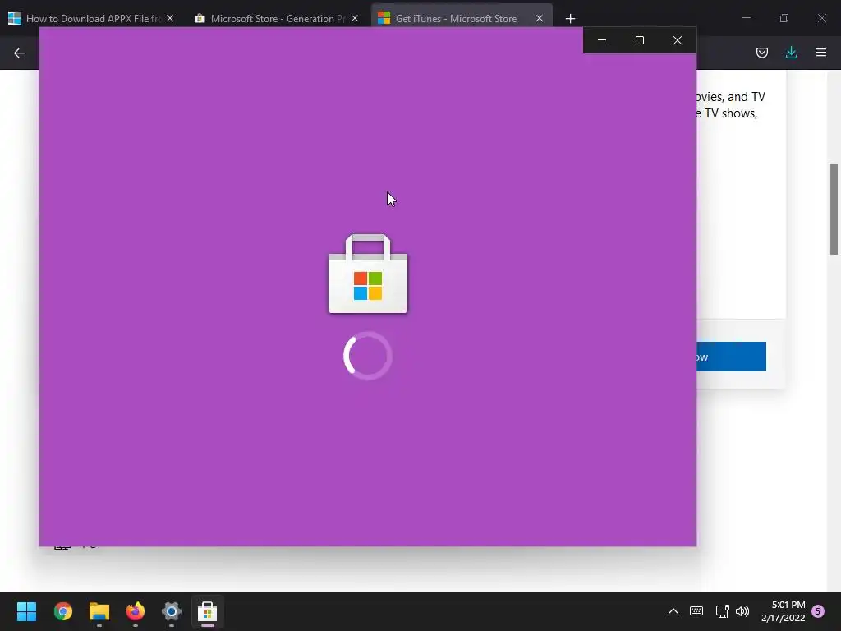Click the browser page vertical scrollbar thumb
The width and height of the screenshot is (841, 631).
click(834, 210)
